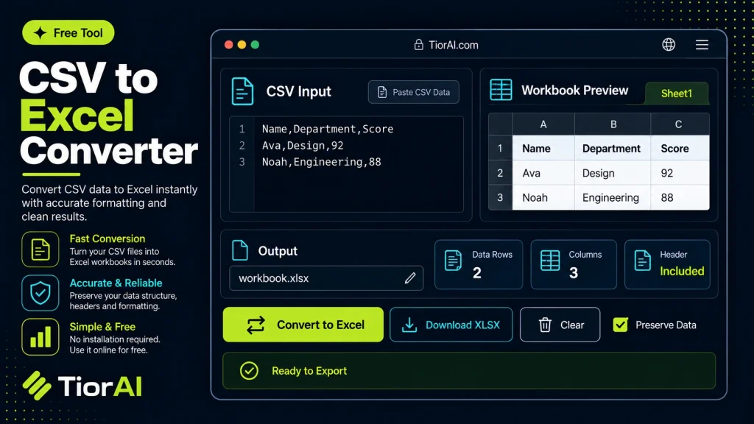The width and height of the screenshot is (754, 424).
Task: Click the red window close dot
Action: 229,45
